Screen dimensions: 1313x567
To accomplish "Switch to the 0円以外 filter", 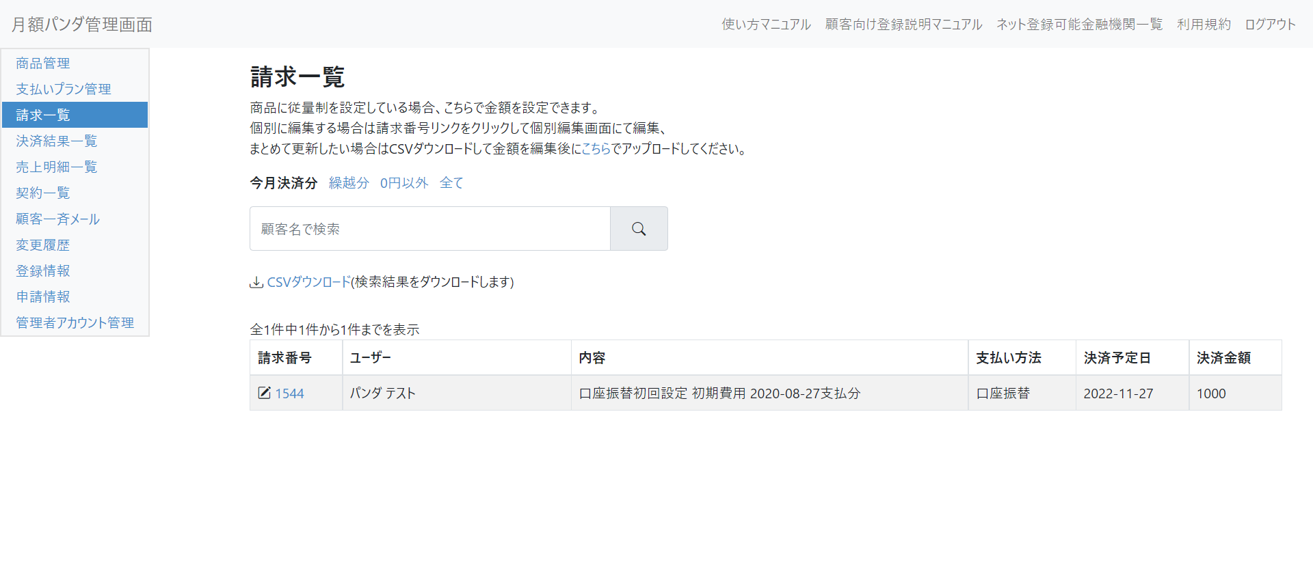I will pos(404,183).
